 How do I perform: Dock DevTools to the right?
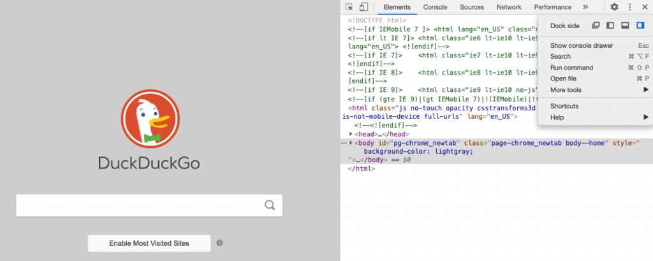click(640, 26)
